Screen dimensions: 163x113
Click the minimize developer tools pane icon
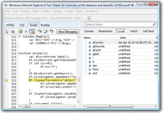point(89,18)
